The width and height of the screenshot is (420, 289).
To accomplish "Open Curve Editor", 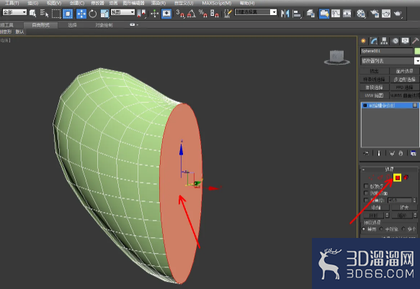I will (336, 14).
